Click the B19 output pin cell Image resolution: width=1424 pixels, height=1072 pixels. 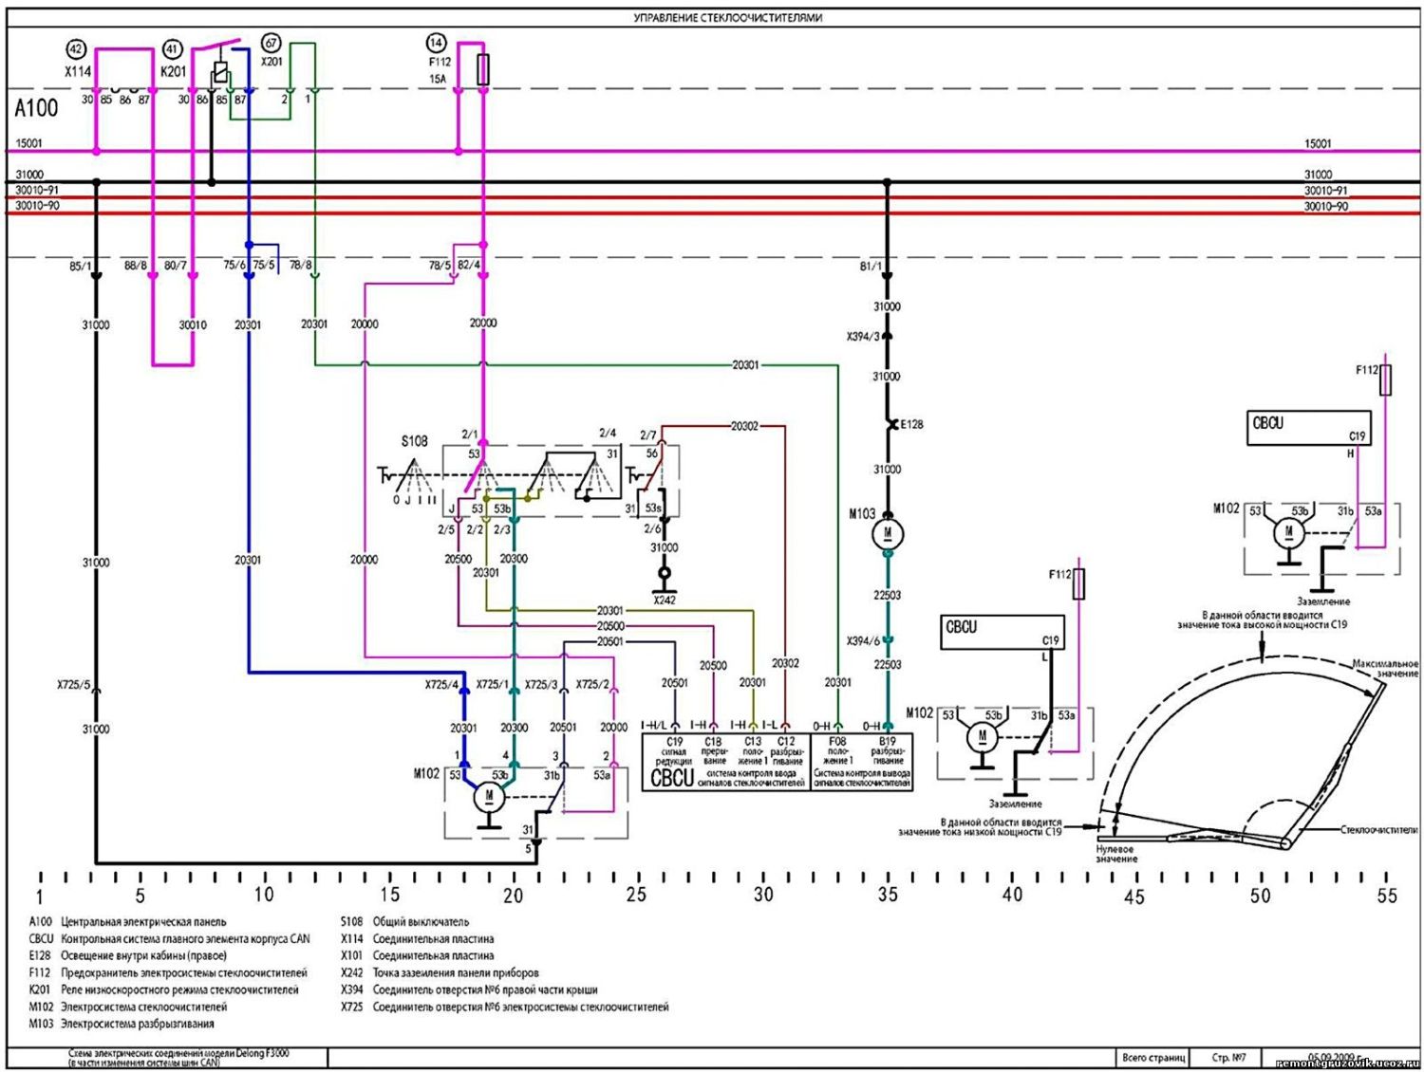coord(888,750)
